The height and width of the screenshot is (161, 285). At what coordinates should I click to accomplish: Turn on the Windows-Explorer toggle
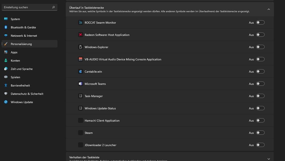point(260,47)
